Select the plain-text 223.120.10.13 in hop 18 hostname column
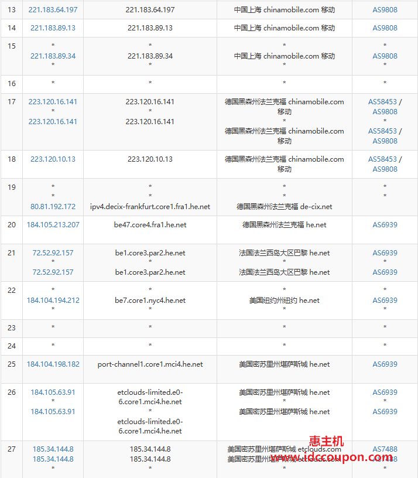Viewport: 418px width, 478px height. [150, 159]
